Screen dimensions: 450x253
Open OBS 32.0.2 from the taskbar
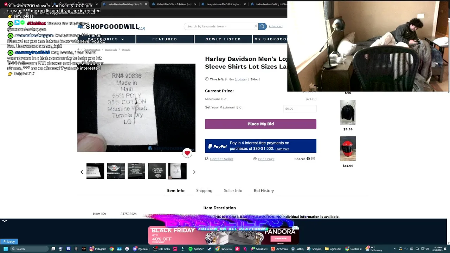(161, 249)
